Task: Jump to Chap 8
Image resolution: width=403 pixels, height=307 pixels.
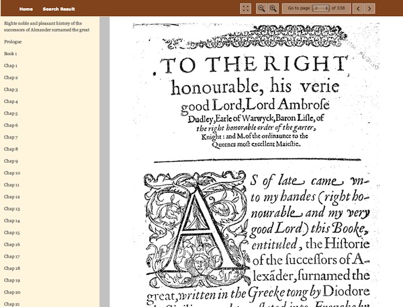Action: 11,149
